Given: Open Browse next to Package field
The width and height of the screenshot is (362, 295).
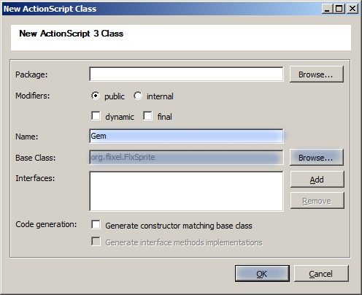Looking at the screenshot, I should (317, 74).
